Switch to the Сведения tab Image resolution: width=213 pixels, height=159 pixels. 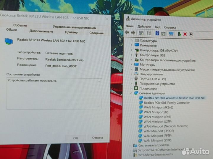coord(96,33)
